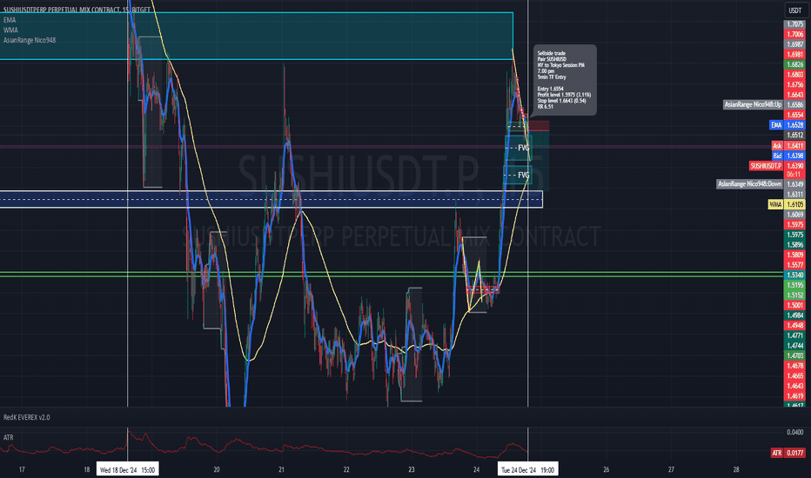Screen dimensions: 811x478
Task: Click the green 1.5195 price tag
Action: pyautogui.click(x=795, y=285)
